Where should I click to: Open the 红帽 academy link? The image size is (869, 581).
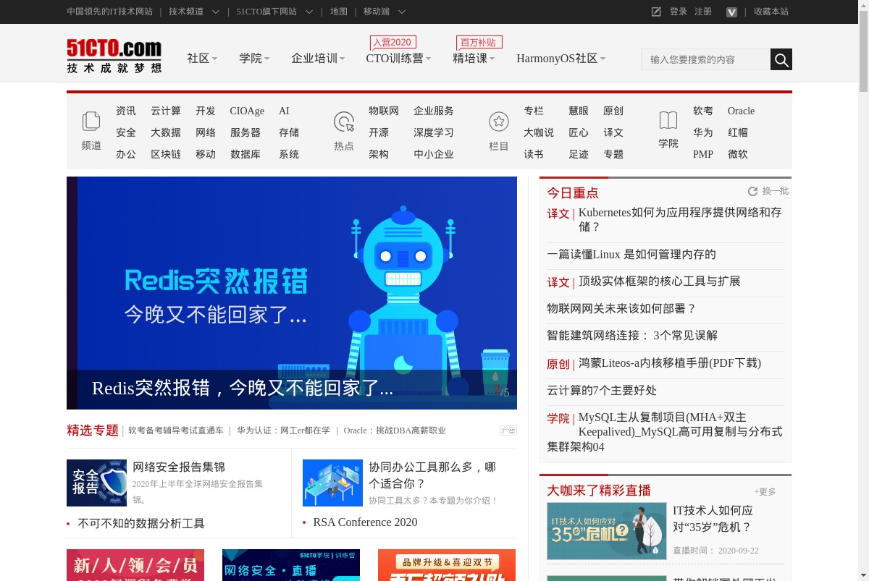coord(738,132)
